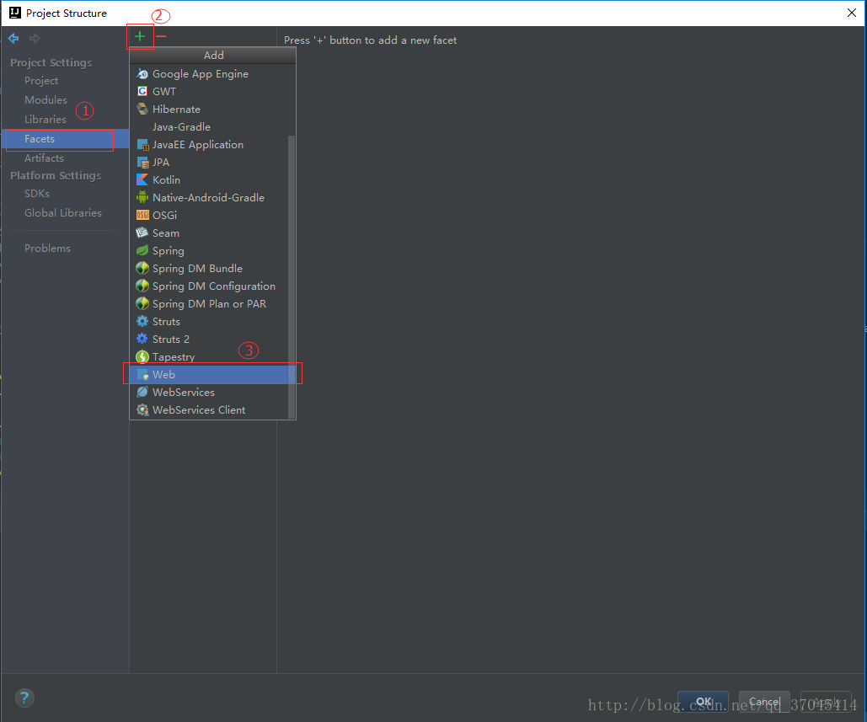Click the Struts 2 gear icon
867x722 pixels.
[x=142, y=339]
